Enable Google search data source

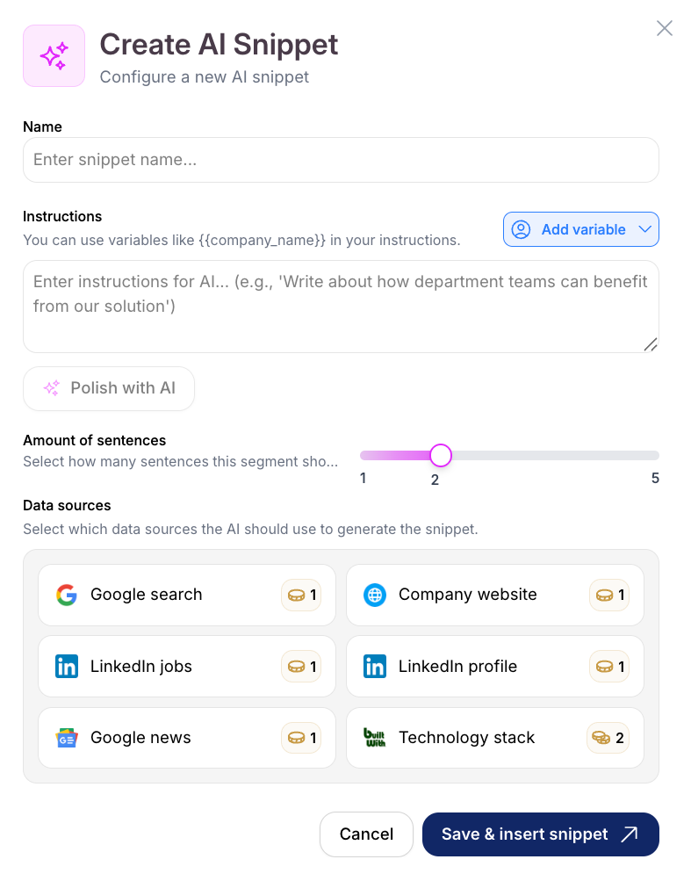186,595
